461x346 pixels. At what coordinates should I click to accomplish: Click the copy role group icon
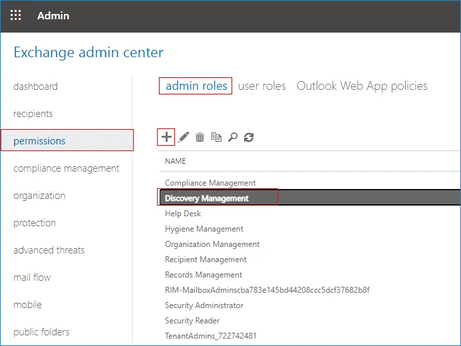tap(216, 137)
